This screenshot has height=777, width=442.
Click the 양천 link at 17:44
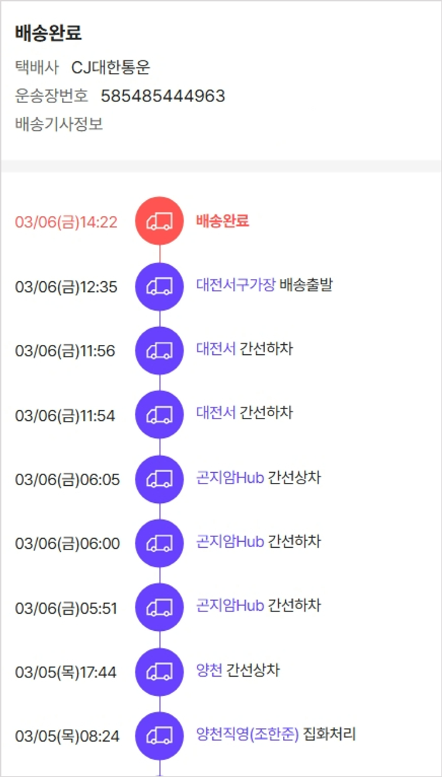pyautogui.click(x=209, y=670)
